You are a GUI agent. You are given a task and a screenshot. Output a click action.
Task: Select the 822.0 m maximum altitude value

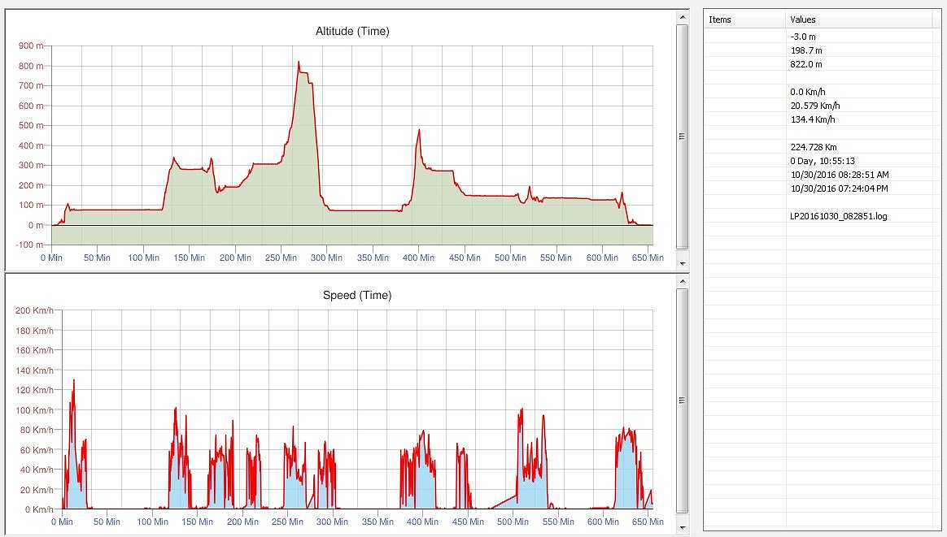coord(806,64)
